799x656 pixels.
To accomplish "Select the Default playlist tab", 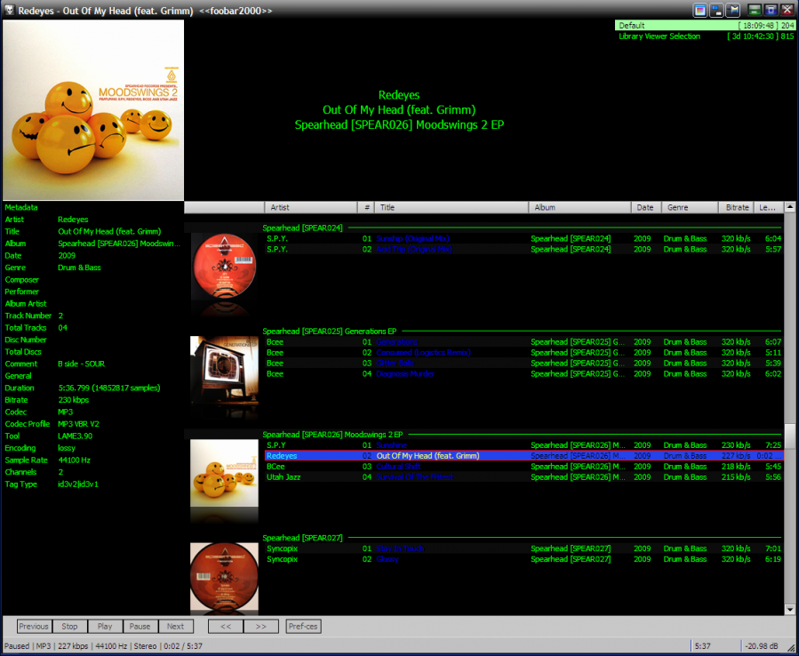I will pos(706,26).
